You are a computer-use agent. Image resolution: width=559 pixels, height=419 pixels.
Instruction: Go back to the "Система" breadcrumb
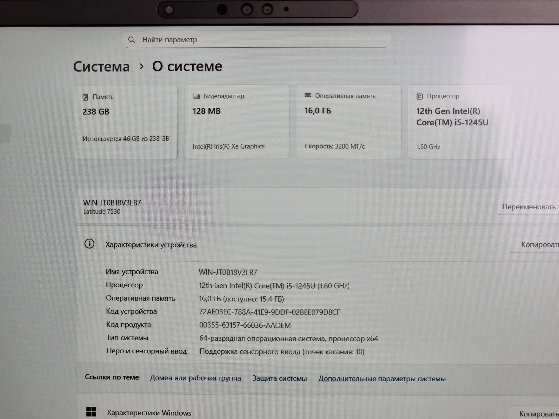coord(101,67)
